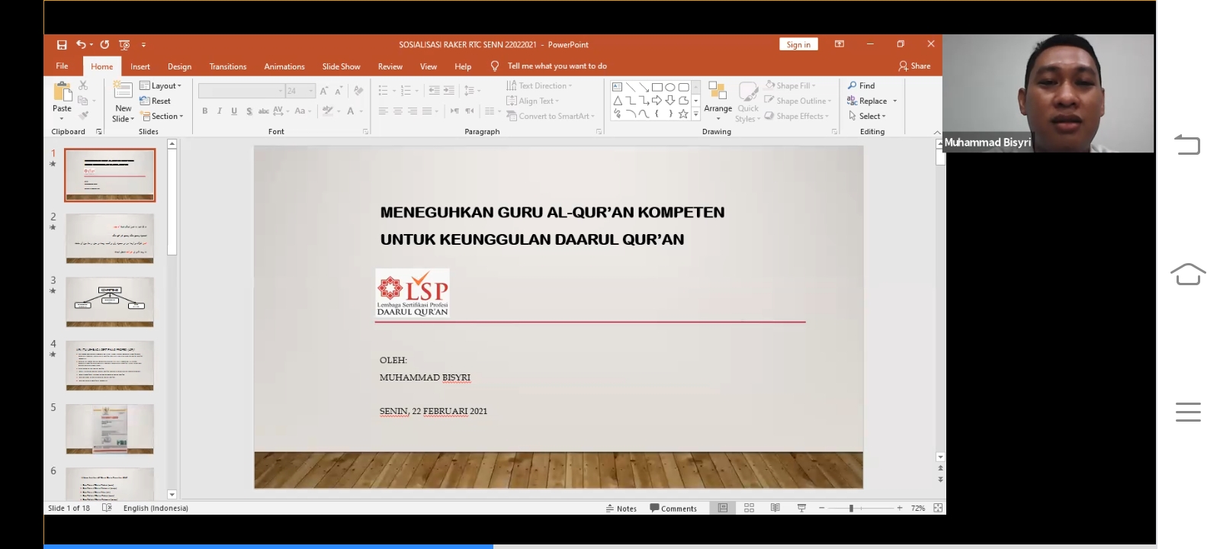Toggle Bold formatting
The width and height of the screenshot is (1220, 549).
tap(204, 111)
